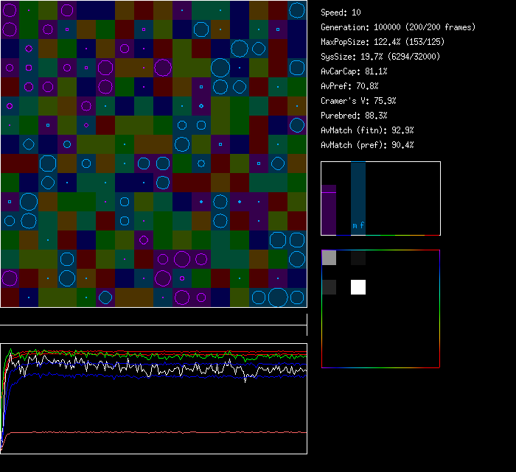Click the tall blue bar in the histogram
Image resolution: width=516 pixels, height=472 pixels.
coord(358,191)
